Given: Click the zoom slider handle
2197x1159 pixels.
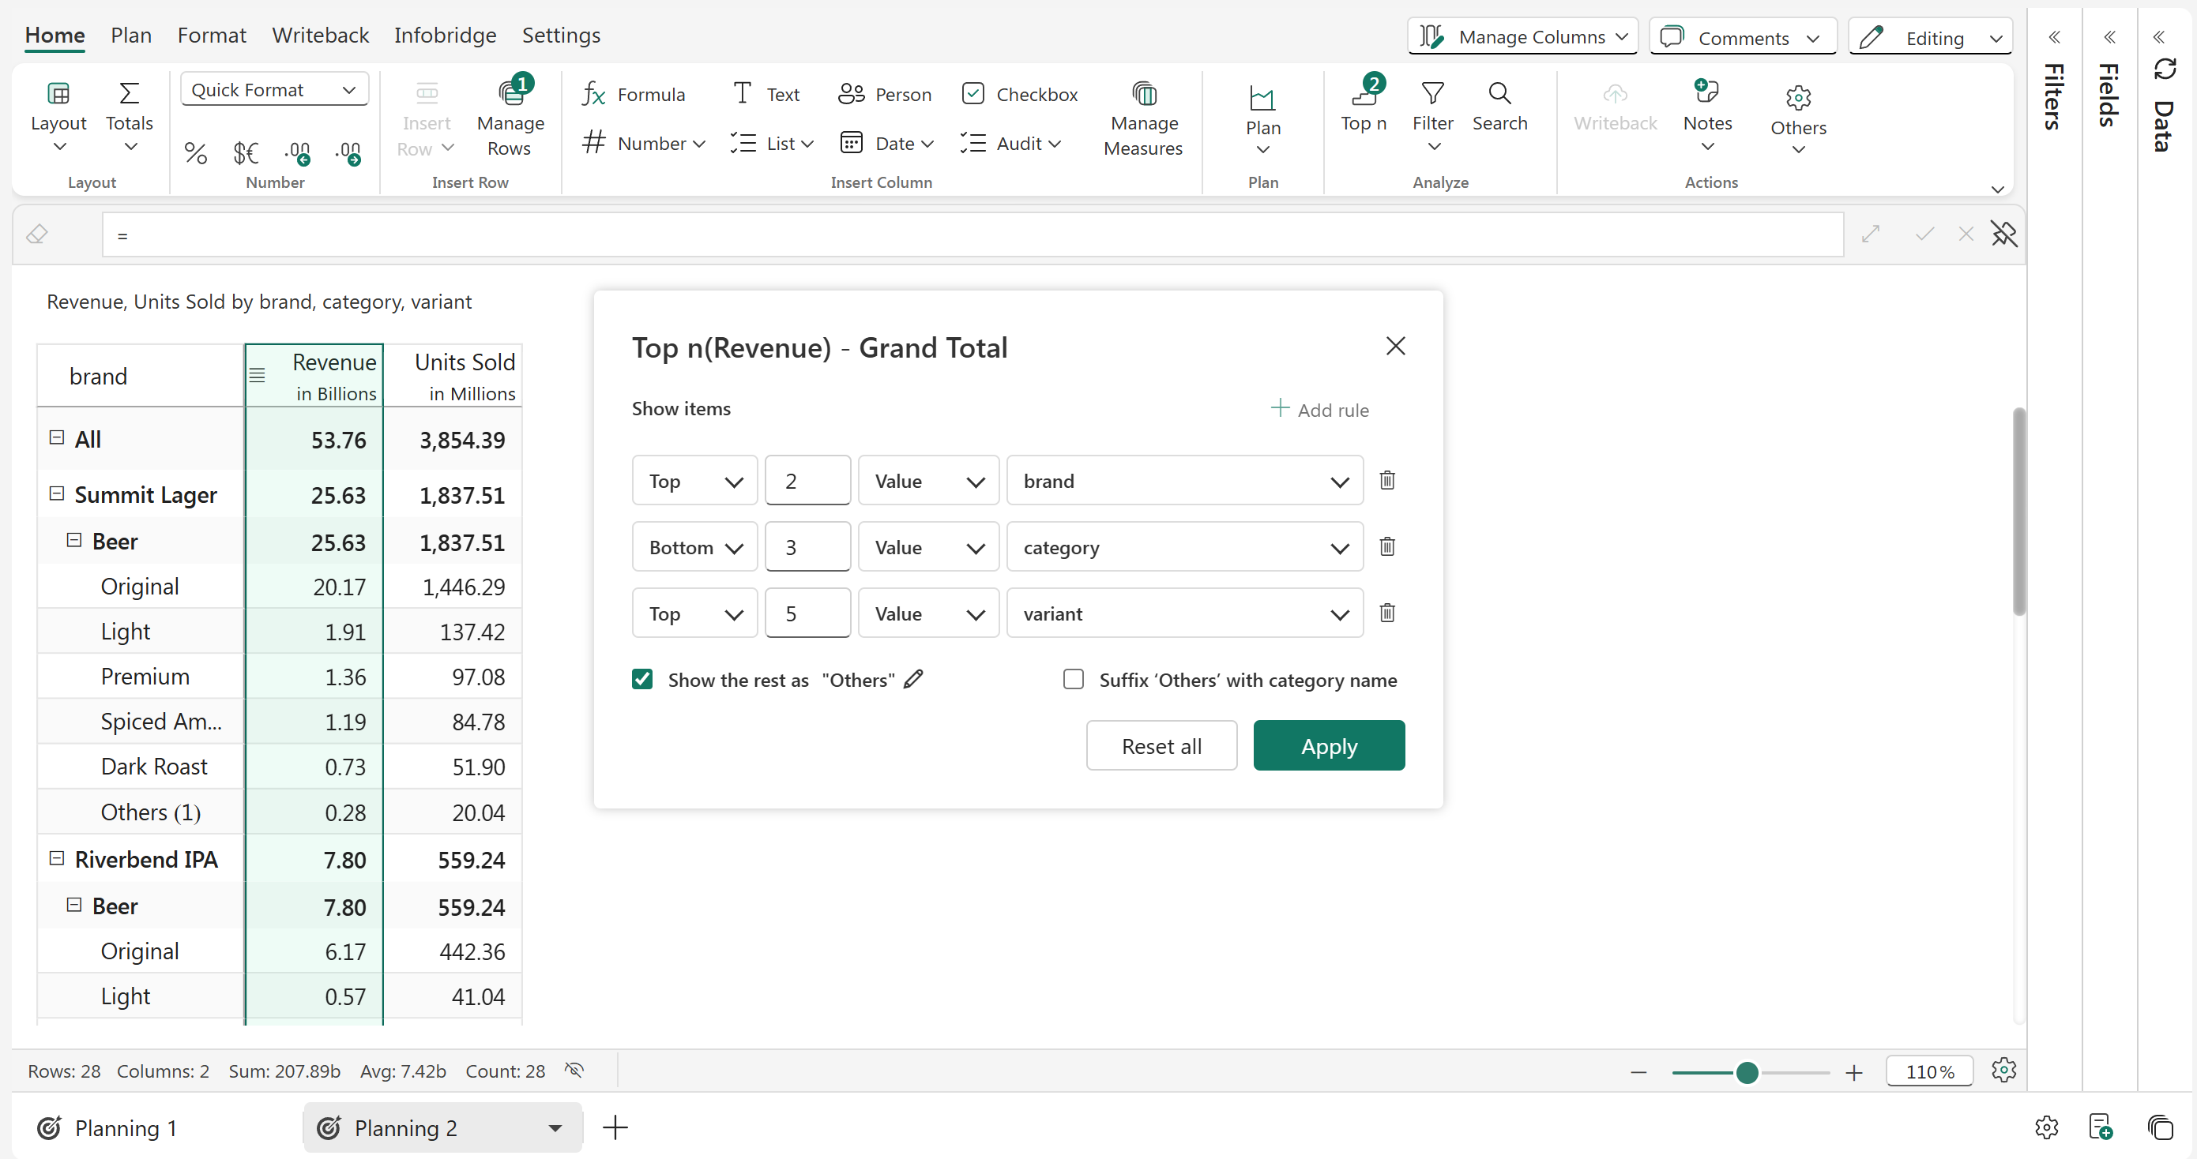Looking at the screenshot, I should (1746, 1072).
